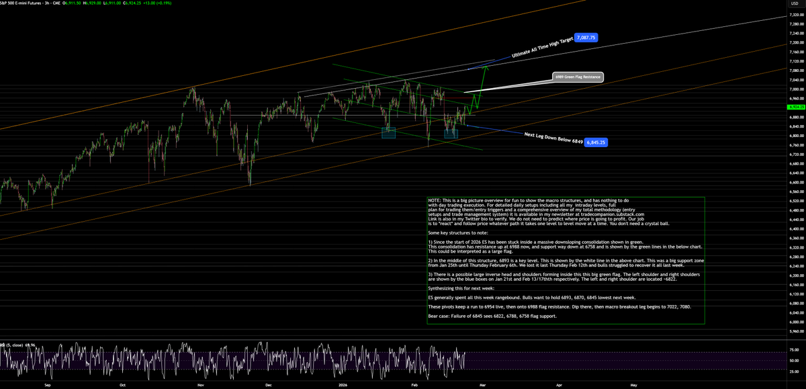Click the 25.00 RSI scale value
This screenshot has height=389, width=806.
(x=794, y=371)
